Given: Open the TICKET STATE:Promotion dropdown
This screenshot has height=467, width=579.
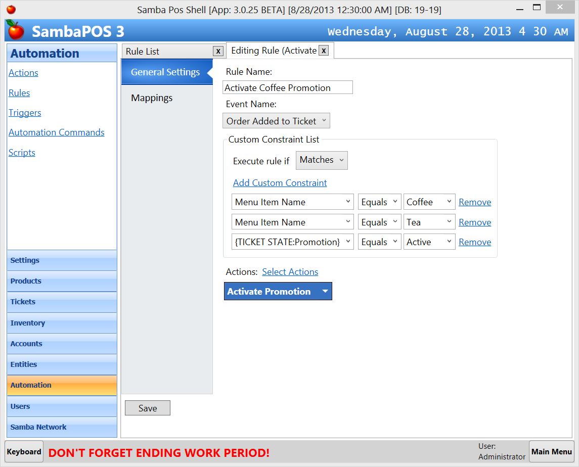Looking at the screenshot, I should click(x=292, y=242).
